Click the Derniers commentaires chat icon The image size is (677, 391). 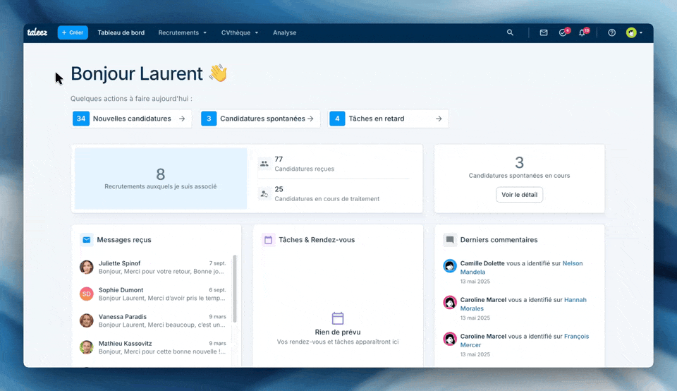point(450,240)
